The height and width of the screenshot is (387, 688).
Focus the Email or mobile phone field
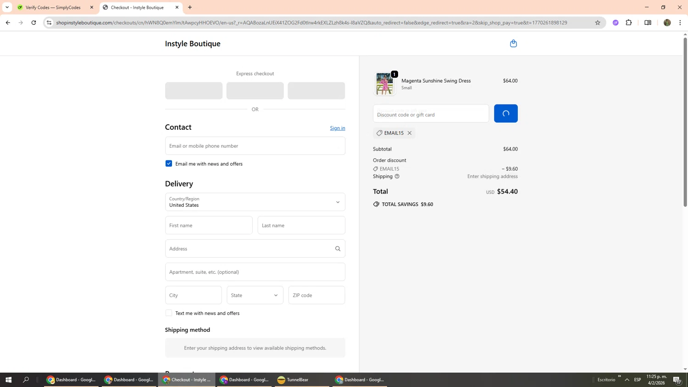point(255,146)
